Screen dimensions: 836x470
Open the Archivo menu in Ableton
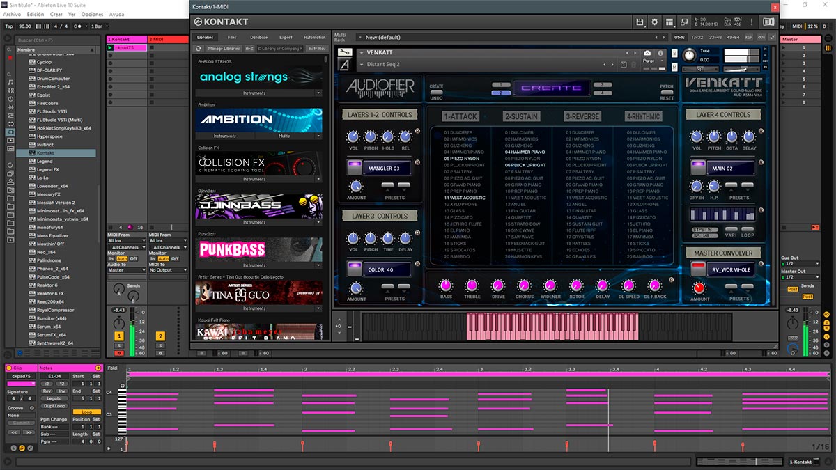(13, 14)
